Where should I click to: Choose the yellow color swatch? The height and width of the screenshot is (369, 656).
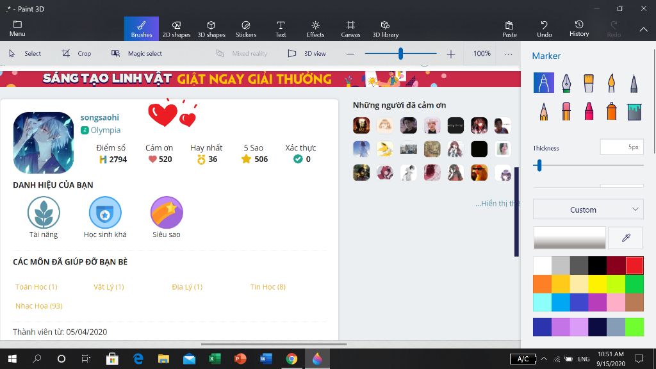[x=597, y=284]
